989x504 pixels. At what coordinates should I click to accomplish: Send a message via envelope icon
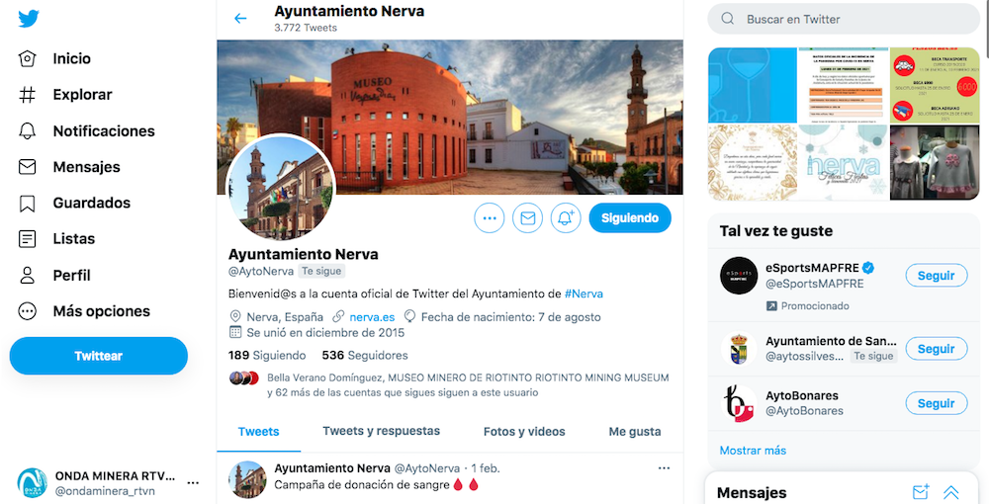528,218
